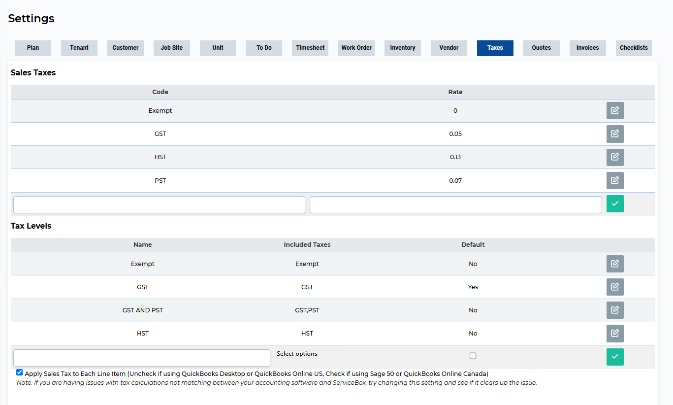The width and height of the screenshot is (673, 405).
Task: Select the 0.05 rate value
Action: click(x=455, y=134)
